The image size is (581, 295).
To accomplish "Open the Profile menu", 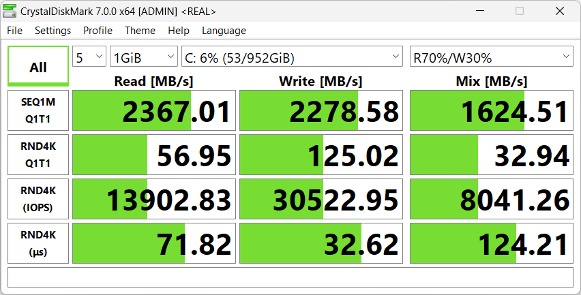I will point(98,31).
